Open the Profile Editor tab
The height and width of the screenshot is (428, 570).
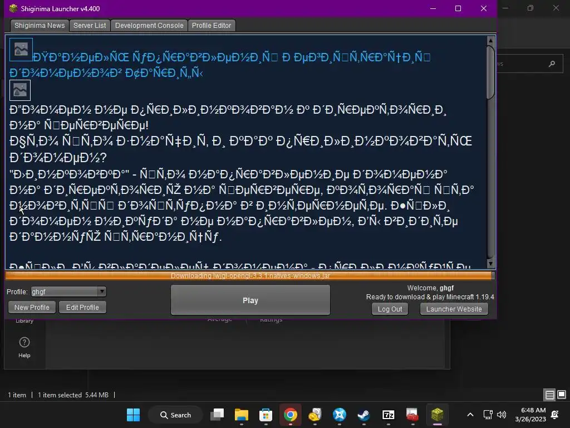click(x=212, y=26)
